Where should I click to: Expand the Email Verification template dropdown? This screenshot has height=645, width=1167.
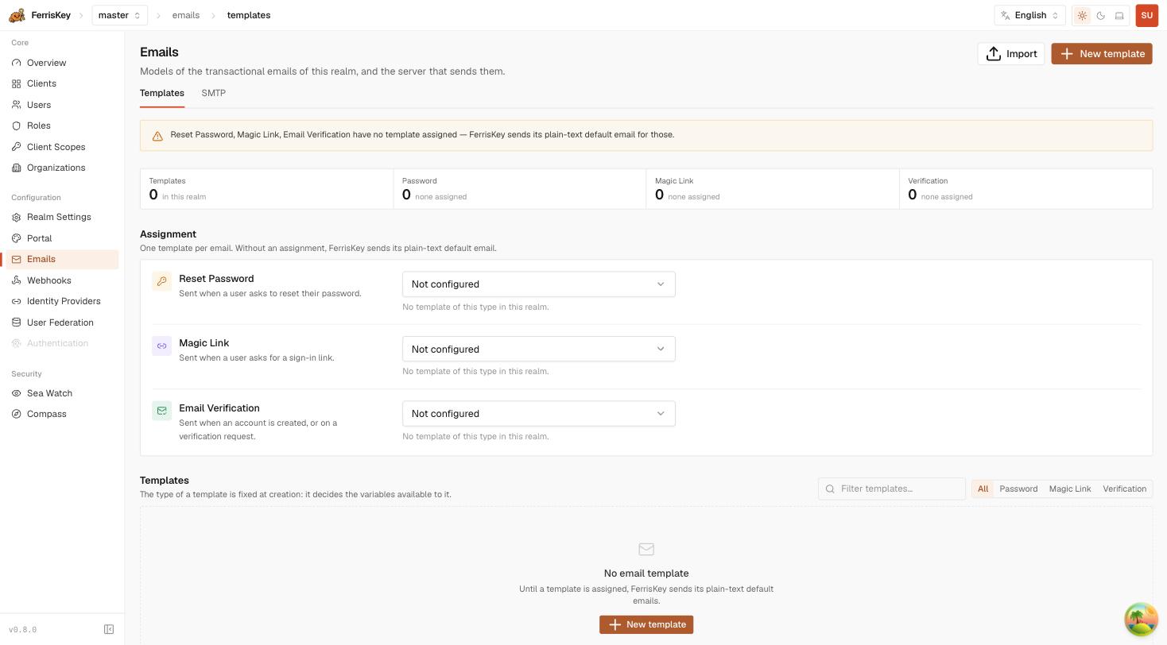539,414
